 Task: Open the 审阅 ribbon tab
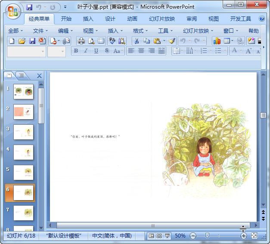[192, 19]
